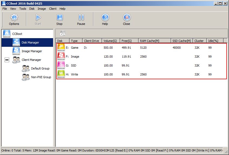Select the red Image disk F: icon
The width and height of the screenshot is (229, 155).
pos(61,56)
